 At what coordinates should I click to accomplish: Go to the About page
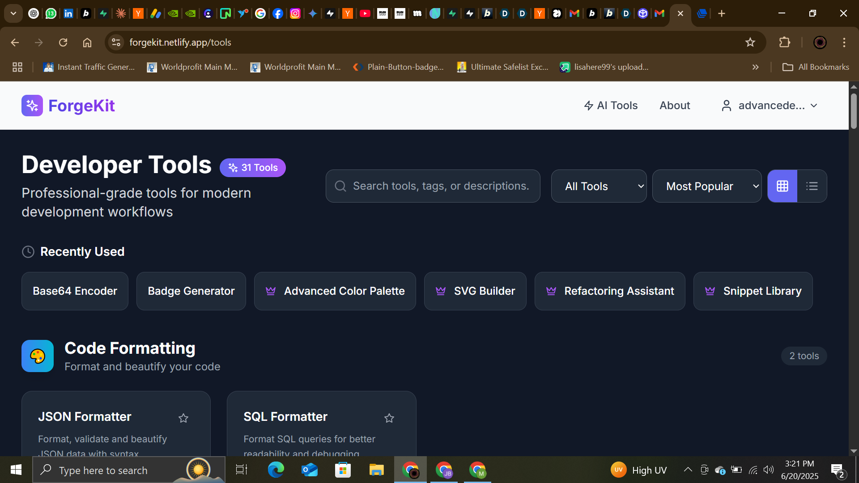(x=675, y=106)
